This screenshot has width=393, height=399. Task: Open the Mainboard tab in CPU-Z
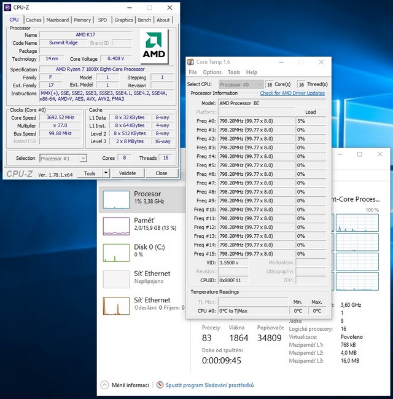tap(58, 20)
